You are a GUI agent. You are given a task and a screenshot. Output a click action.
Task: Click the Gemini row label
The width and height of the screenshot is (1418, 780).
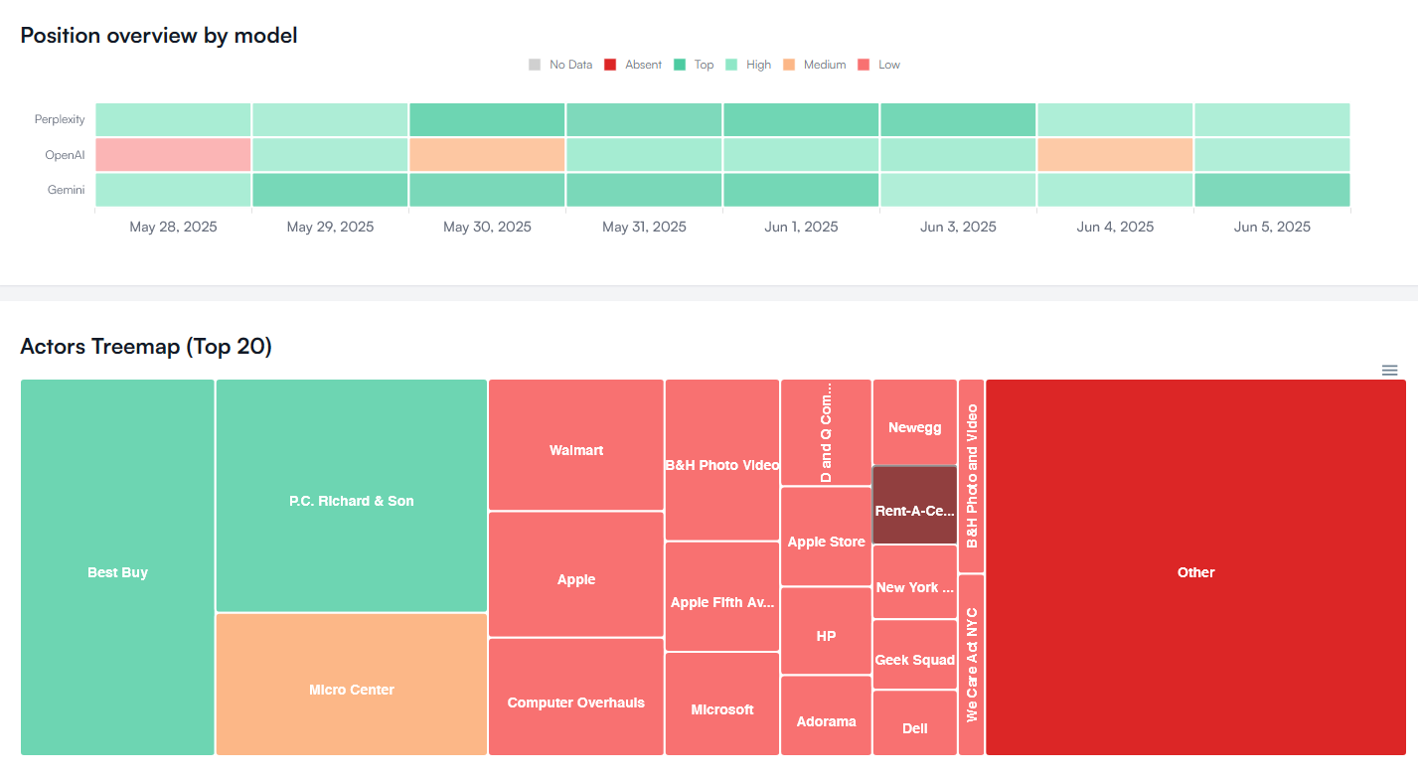pos(67,190)
